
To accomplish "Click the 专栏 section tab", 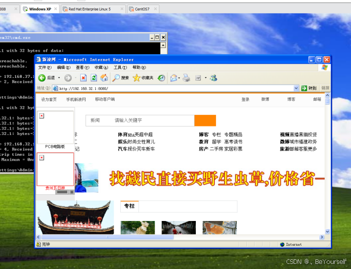I will point(129,206).
